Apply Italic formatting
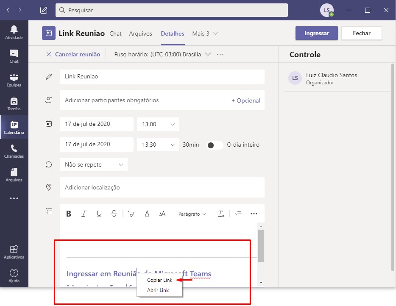396x306 pixels. 84,214
